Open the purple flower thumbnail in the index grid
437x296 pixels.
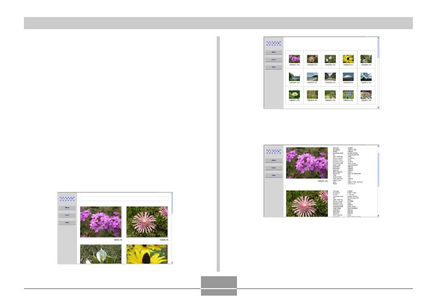(294, 59)
